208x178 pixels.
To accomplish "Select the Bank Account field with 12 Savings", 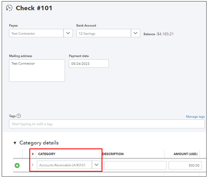I will (x=104, y=34).
